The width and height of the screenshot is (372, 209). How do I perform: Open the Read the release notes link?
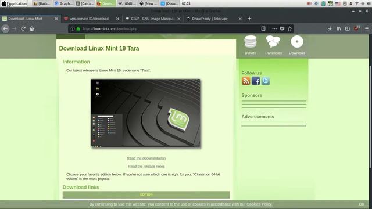[146, 167]
